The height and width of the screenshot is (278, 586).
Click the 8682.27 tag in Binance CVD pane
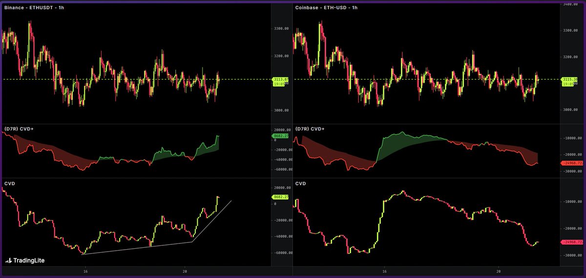click(x=280, y=197)
